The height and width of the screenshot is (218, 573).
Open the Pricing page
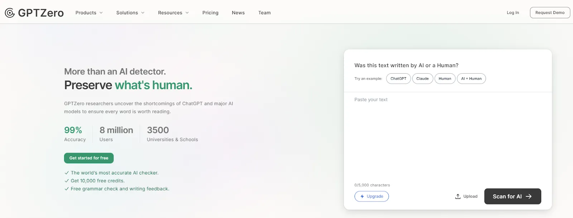pyautogui.click(x=210, y=13)
